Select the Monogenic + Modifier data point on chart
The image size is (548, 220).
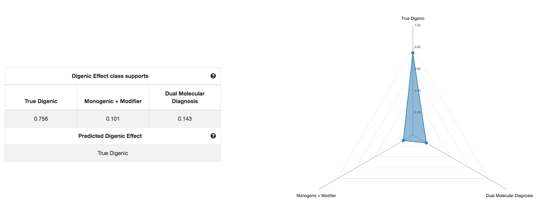404,140
